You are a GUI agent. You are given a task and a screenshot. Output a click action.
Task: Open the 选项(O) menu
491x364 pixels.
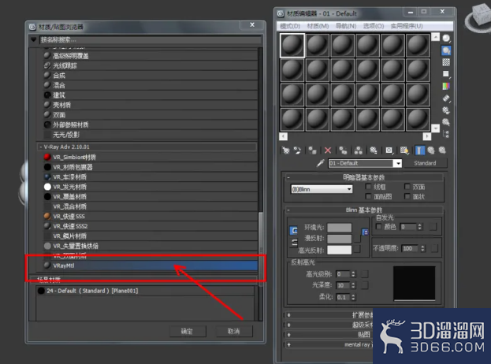(374, 26)
